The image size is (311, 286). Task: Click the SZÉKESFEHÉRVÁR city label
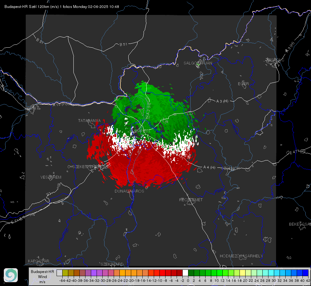(90, 167)
